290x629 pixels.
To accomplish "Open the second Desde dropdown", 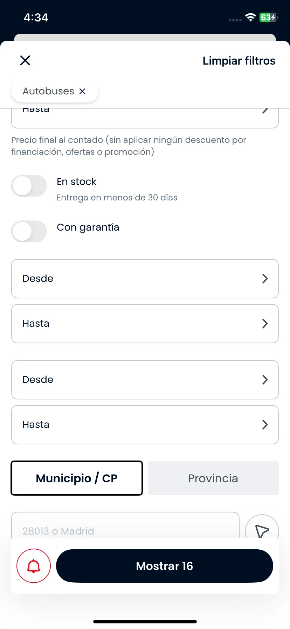I will click(x=145, y=380).
